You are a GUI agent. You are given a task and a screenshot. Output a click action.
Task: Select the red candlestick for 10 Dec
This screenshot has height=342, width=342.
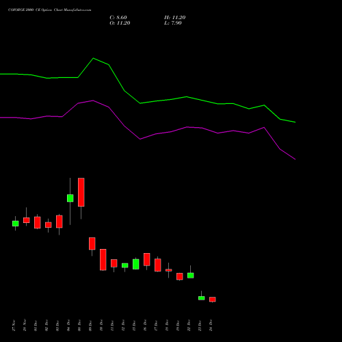103,260
